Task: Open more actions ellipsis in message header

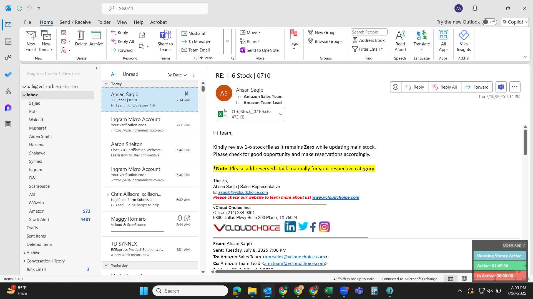Action: click(x=515, y=87)
